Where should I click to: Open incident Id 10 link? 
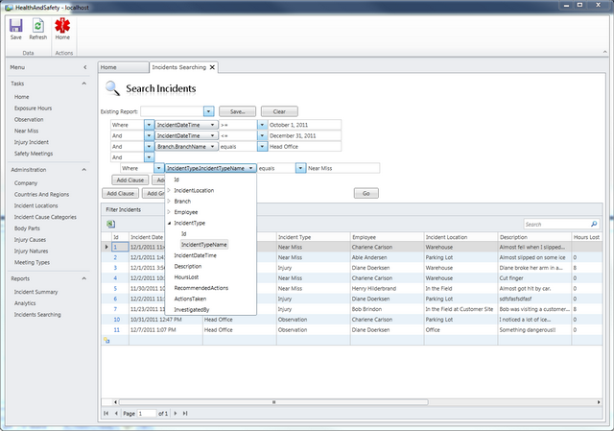click(117, 320)
